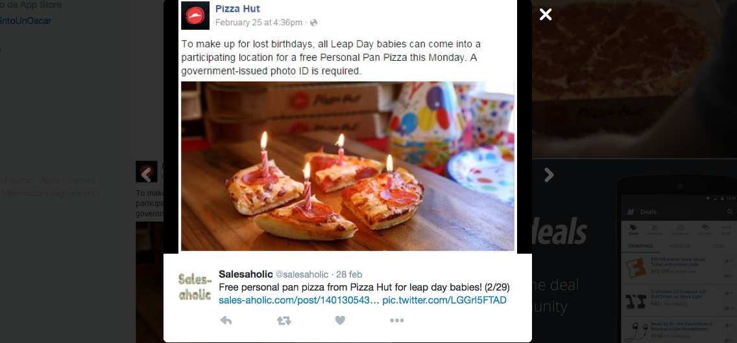This screenshot has width=737, height=343.
Task: Open the sales-aholic.com post link
Action: 298,300
